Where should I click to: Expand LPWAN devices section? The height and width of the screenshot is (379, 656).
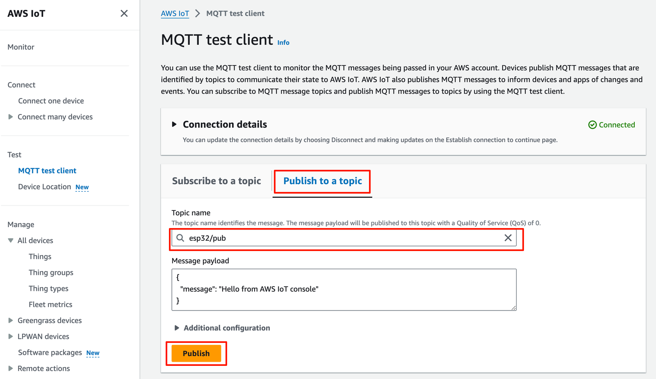pyautogui.click(x=11, y=336)
